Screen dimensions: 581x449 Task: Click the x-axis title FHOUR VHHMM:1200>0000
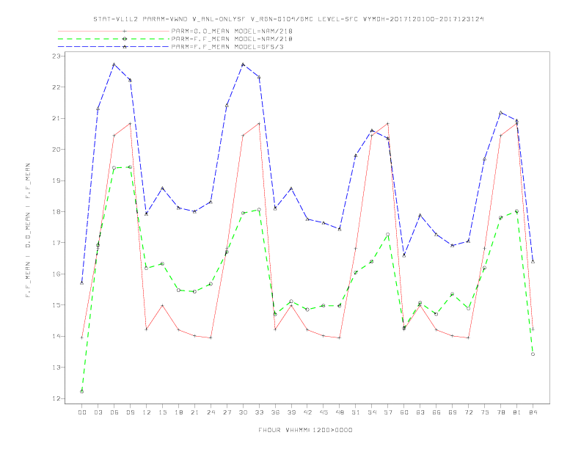coord(305,430)
